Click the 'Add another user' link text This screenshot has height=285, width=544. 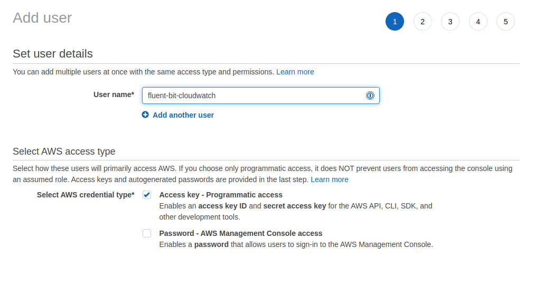pyautogui.click(x=183, y=115)
